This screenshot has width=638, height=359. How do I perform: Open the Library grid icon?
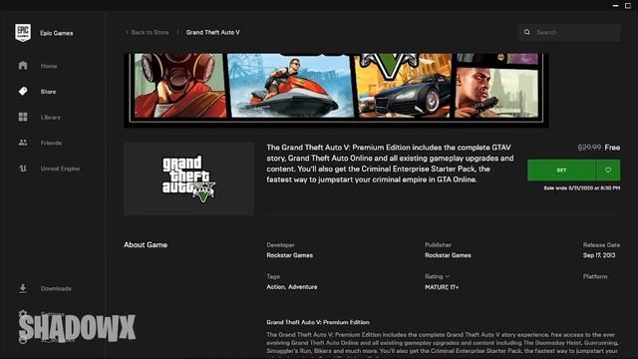point(23,117)
